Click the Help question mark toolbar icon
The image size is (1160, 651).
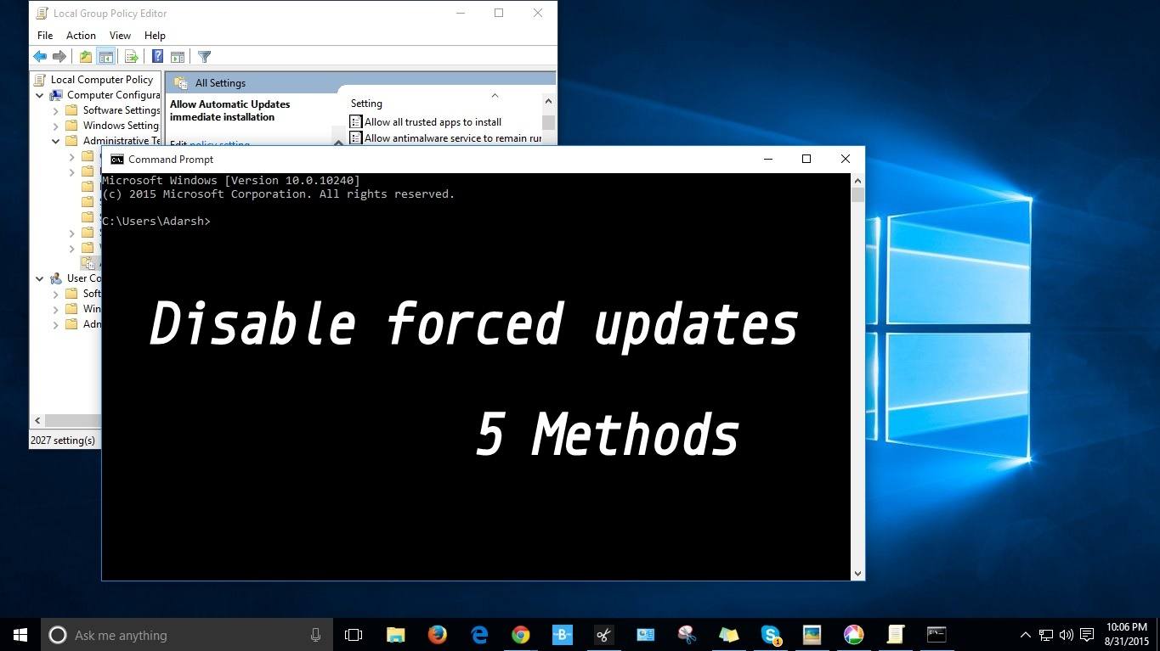tap(157, 57)
